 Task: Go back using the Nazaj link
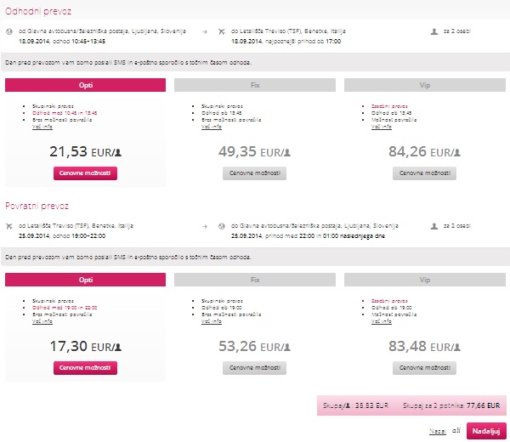click(x=438, y=431)
